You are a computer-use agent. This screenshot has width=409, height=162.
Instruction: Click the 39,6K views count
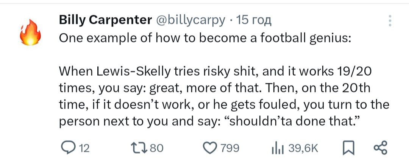(303, 148)
